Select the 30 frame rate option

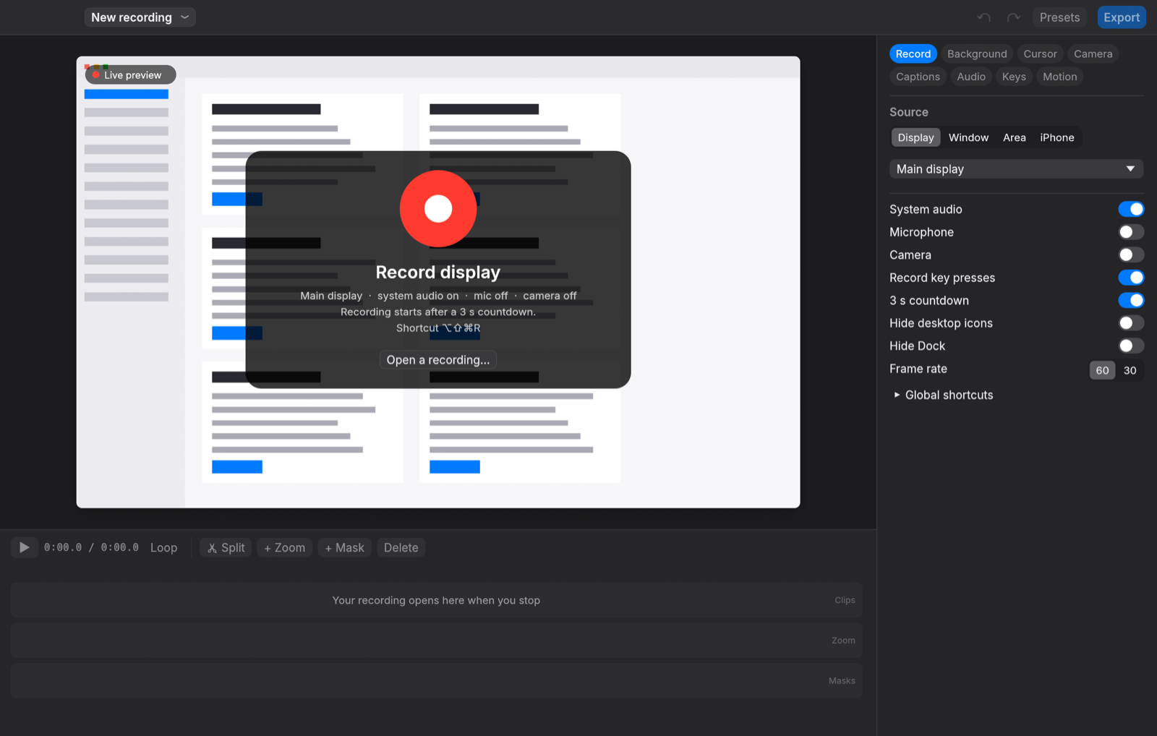pyautogui.click(x=1130, y=370)
